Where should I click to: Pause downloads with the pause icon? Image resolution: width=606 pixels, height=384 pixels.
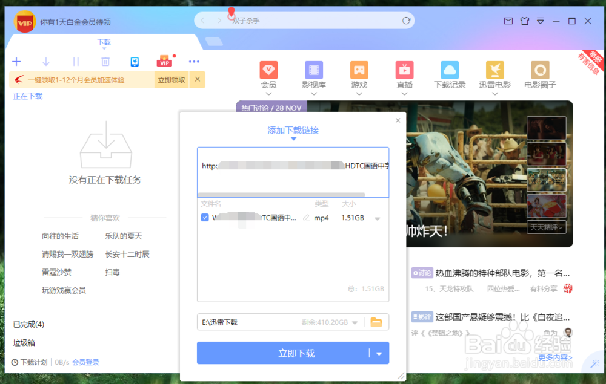pyautogui.click(x=76, y=61)
